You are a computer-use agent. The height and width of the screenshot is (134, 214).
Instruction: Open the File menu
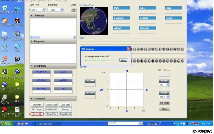27,1
